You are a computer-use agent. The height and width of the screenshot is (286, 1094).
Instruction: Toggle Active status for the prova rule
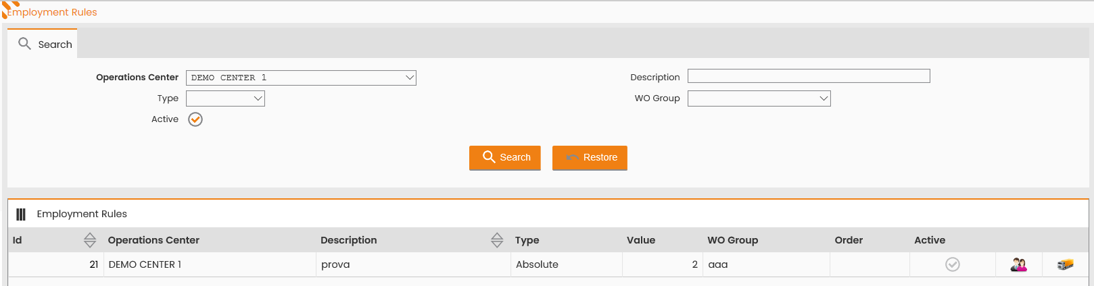click(952, 264)
